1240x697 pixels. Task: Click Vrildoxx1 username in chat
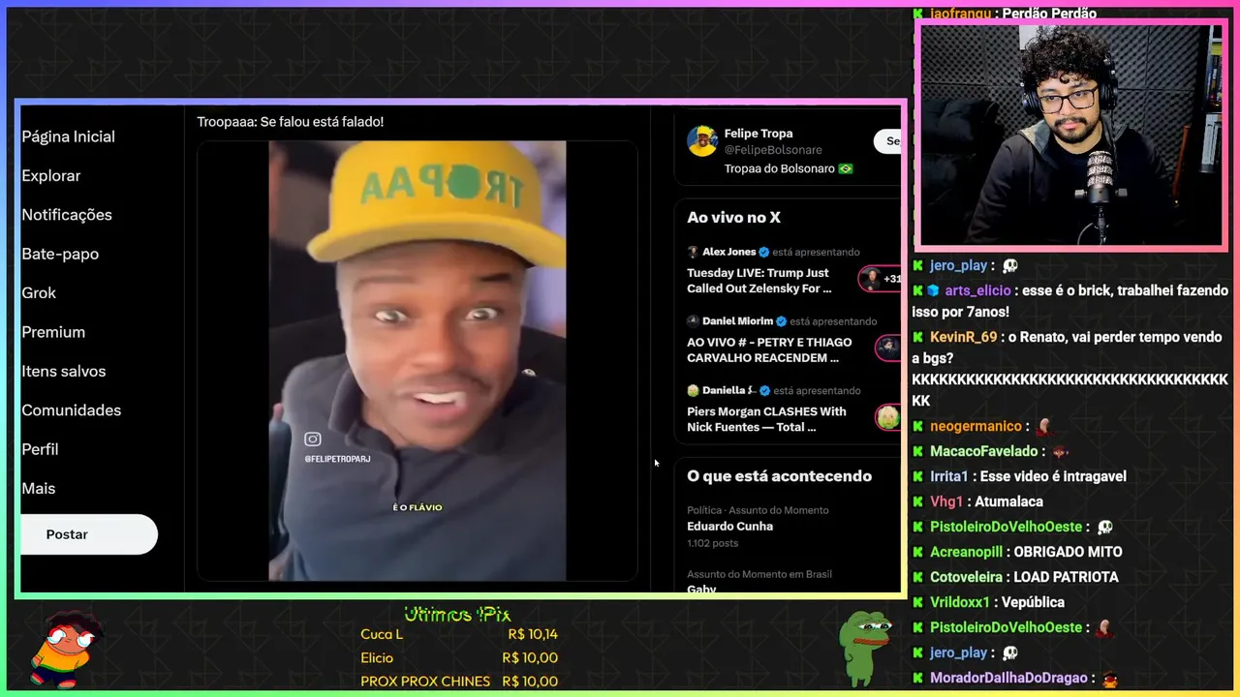[x=960, y=602]
